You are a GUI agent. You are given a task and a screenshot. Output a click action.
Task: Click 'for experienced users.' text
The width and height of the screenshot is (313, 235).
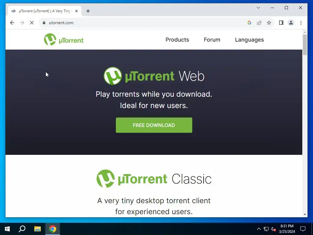(154, 211)
